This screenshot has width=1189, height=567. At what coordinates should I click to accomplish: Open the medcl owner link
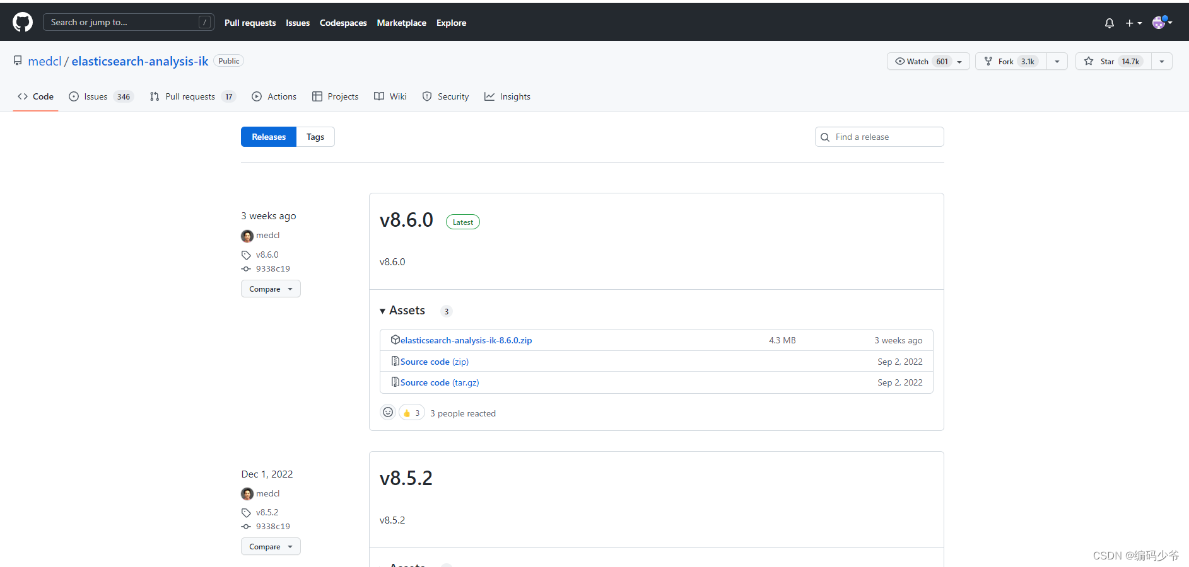click(x=45, y=61)
